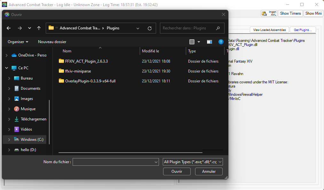Image resolution: width=324 pixels, height=190 pixels.
Task: Select hello (D:) drive
Action: [x=28, y=149]
